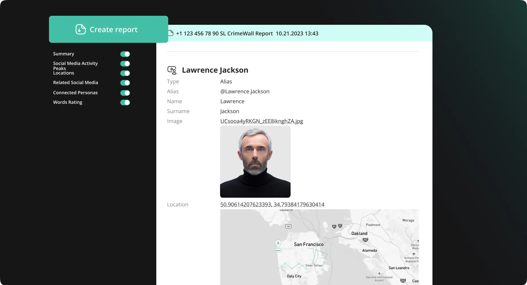Click the download icon inside Create report
Image resolution: width=527 pixels, height=285 pixels.
(80, 29)
